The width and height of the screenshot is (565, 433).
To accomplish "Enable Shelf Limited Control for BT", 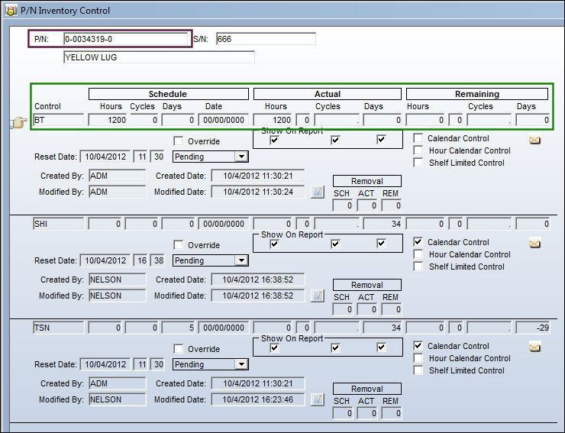I will pos(418,163).
